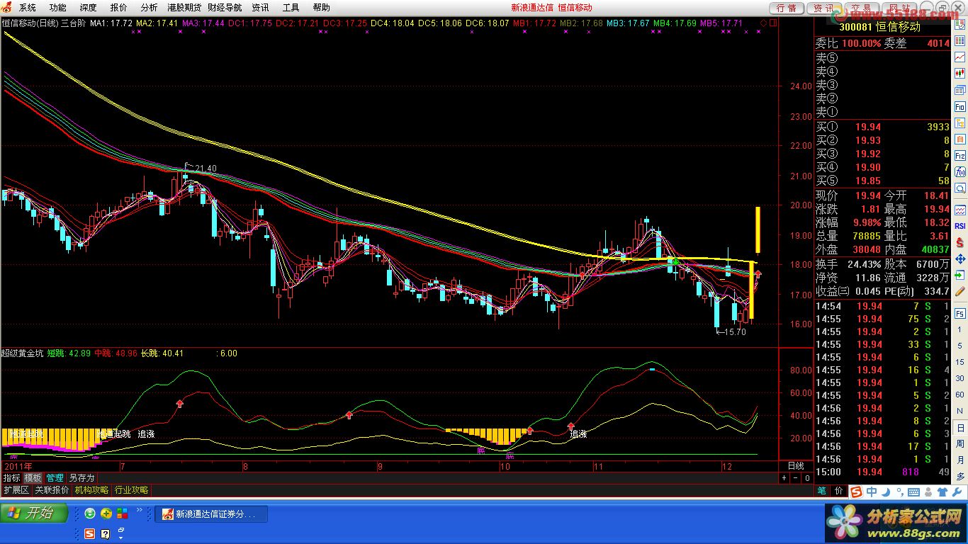Open the 分析 menu
968x544 pixels.
point(149,8)
